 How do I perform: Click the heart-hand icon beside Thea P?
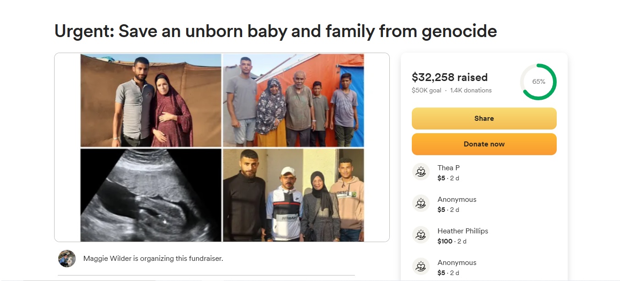tap(421, 172)
